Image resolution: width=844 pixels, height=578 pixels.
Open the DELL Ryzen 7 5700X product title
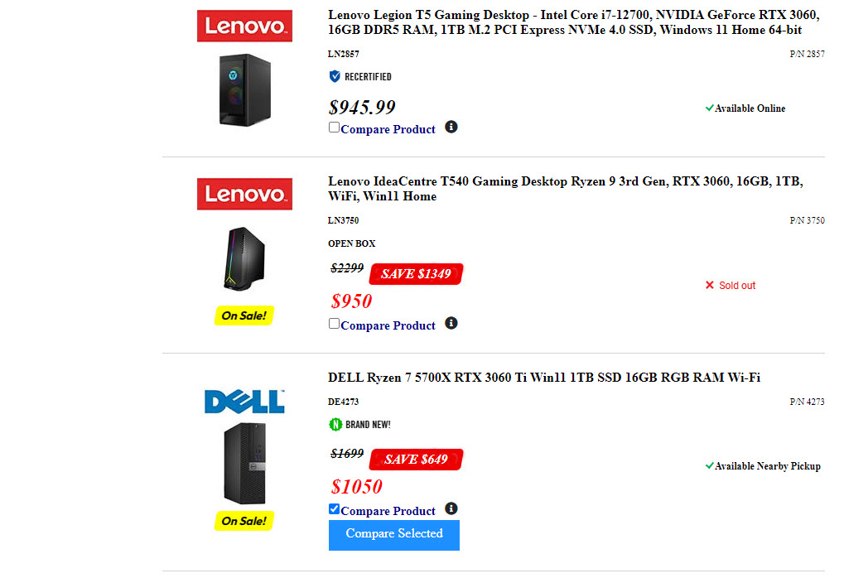click(x=543, y=378)
